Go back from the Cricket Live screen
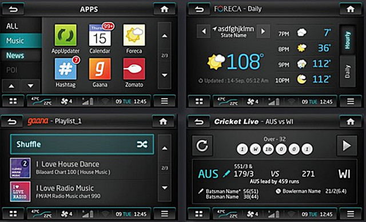This screenshot has width=366, height=222. click(x=199, y=122)
